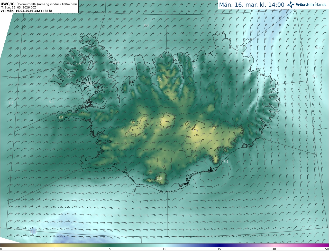Select the 'IT: Sun. 15. 03. 2026 00Z' line

click(18, 7)
